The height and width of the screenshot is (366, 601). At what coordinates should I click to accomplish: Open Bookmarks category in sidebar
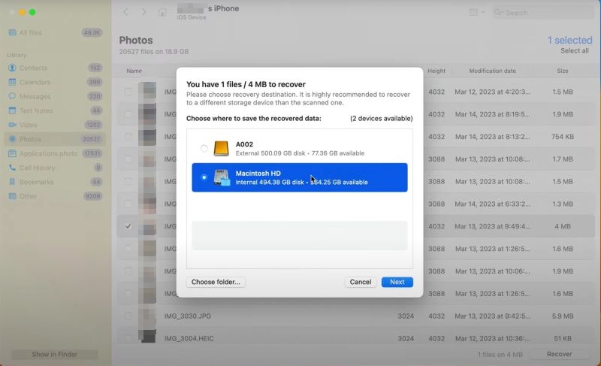55,182
